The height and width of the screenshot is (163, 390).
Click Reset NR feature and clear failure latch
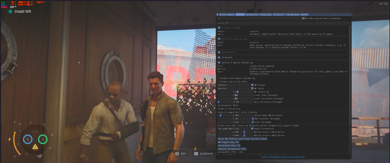242,139
